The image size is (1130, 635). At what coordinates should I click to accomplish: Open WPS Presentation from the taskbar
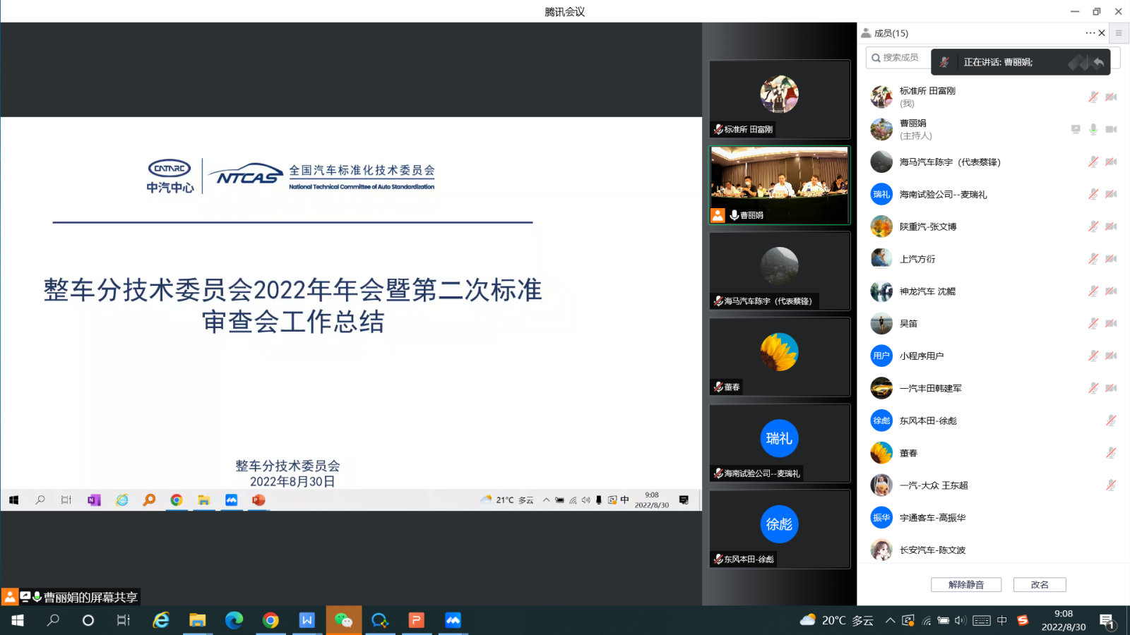point(417,621)
